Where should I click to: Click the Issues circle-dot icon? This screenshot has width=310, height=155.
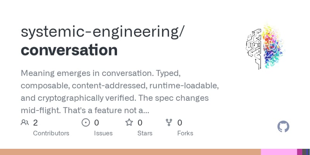(x=86, y=123)
